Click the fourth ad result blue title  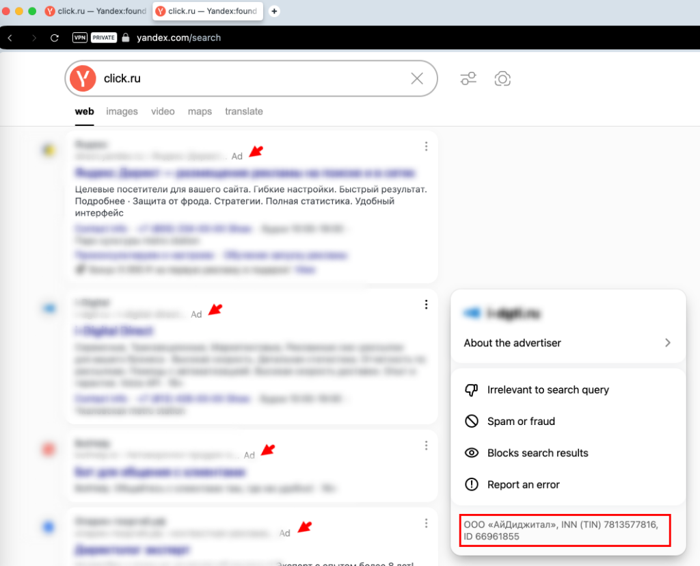tap(132, 550)
